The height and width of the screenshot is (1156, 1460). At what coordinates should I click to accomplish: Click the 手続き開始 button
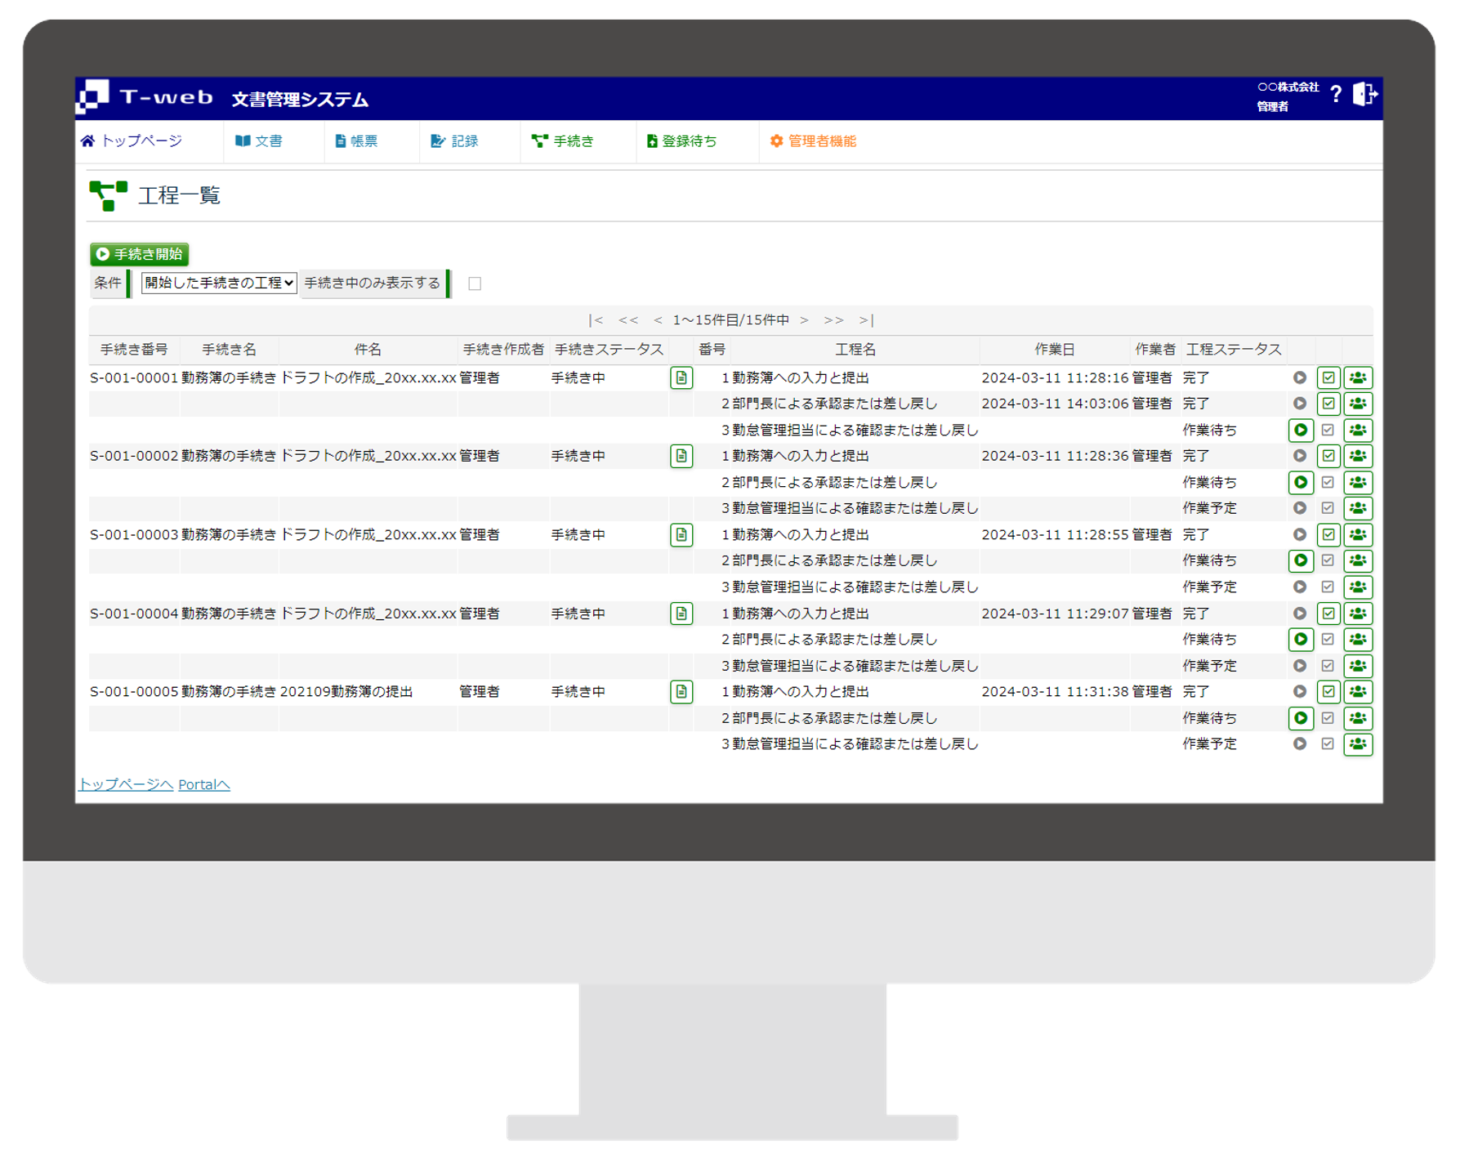point(140,254)
